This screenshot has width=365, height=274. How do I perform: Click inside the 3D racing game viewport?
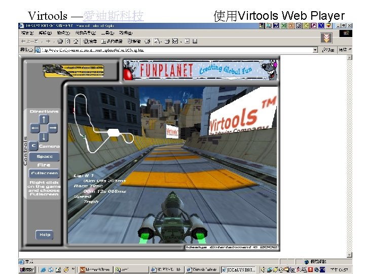[172, 165]
